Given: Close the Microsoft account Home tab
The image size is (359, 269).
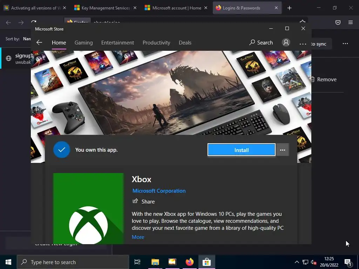Looking at the screenshot, I should [205, 8].
